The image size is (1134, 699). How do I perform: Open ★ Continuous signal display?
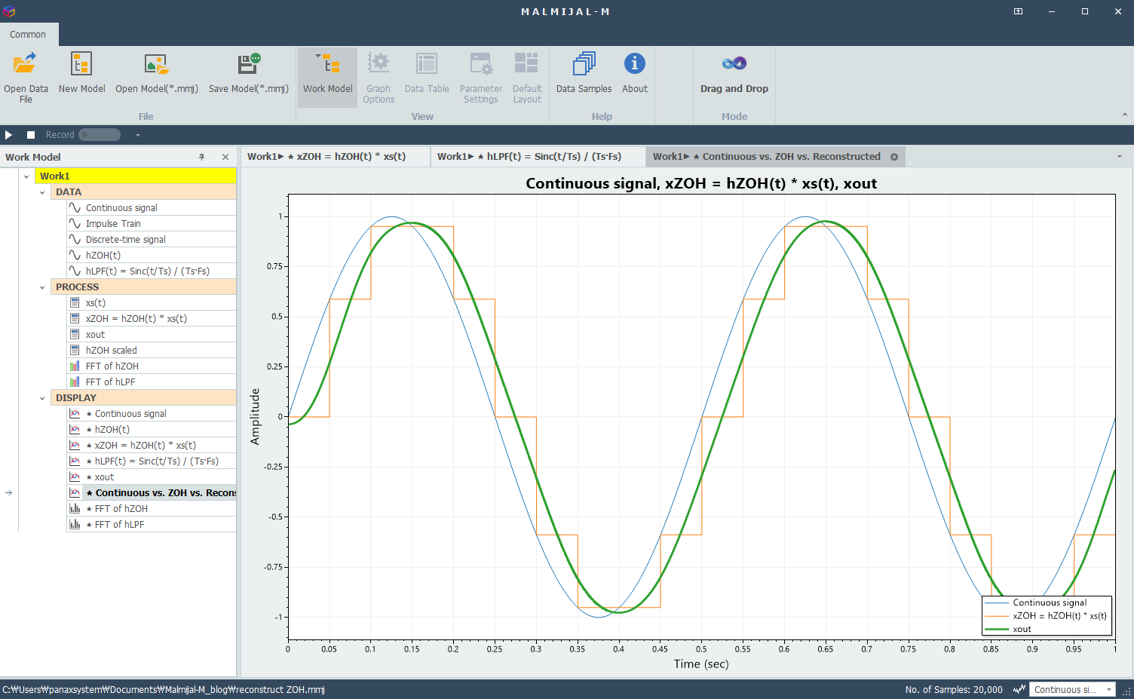click(x=151, y=414)
